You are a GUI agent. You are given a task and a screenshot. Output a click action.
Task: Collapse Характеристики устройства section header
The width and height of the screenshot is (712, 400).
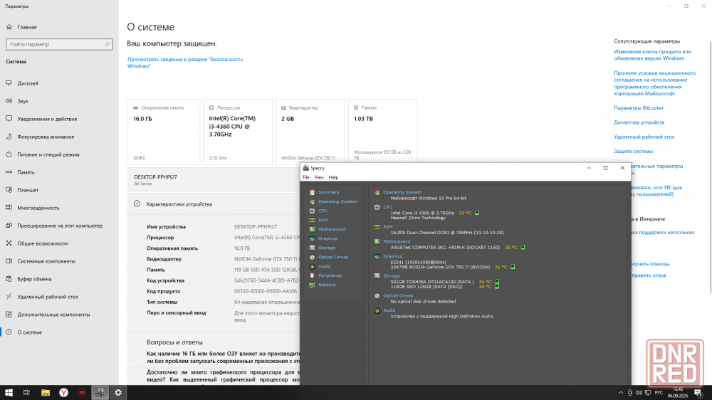tap(214, 204)
